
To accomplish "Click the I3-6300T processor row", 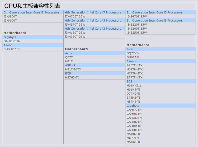I will pos(33,16).
